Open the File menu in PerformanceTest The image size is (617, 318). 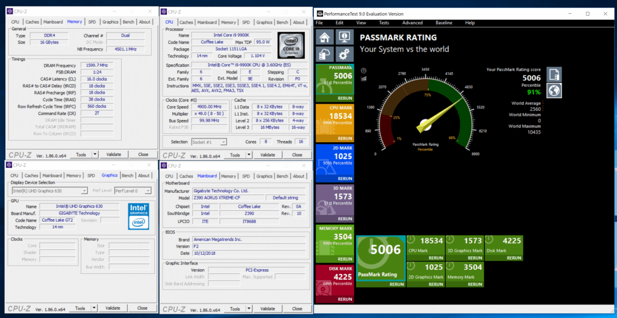[320, 23]
